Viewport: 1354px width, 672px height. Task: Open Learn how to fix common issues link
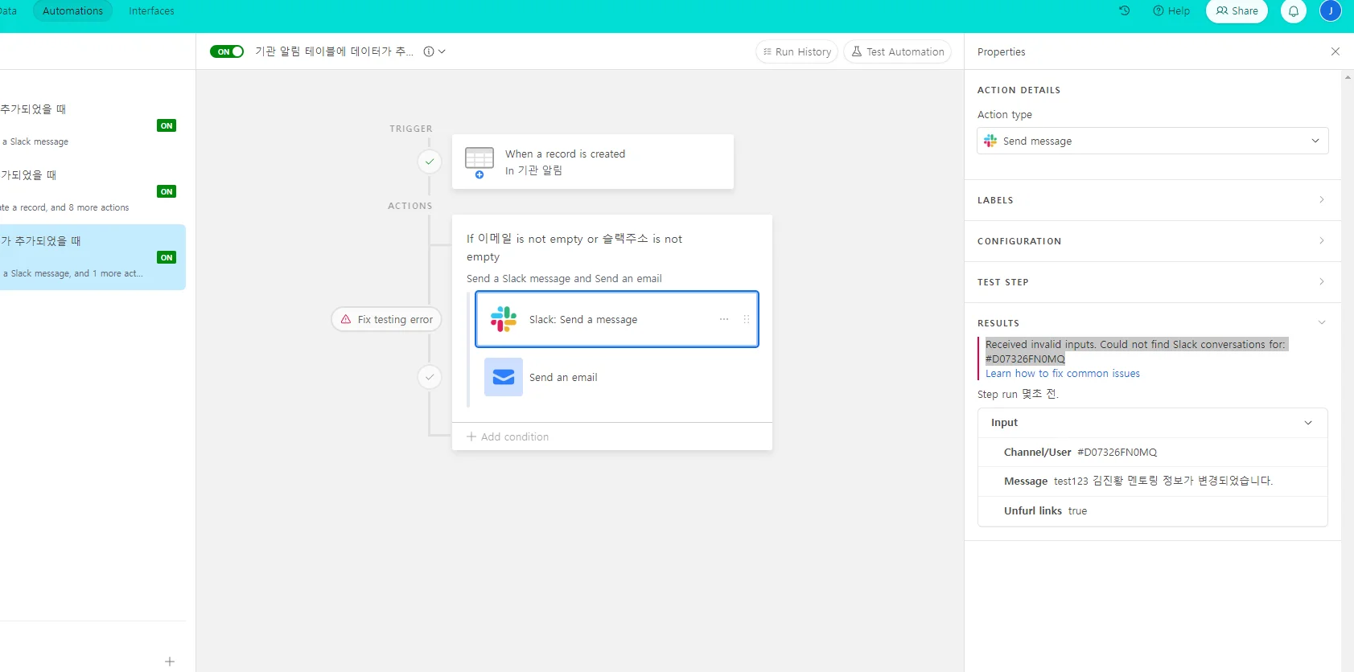[x=1062, y=374]
